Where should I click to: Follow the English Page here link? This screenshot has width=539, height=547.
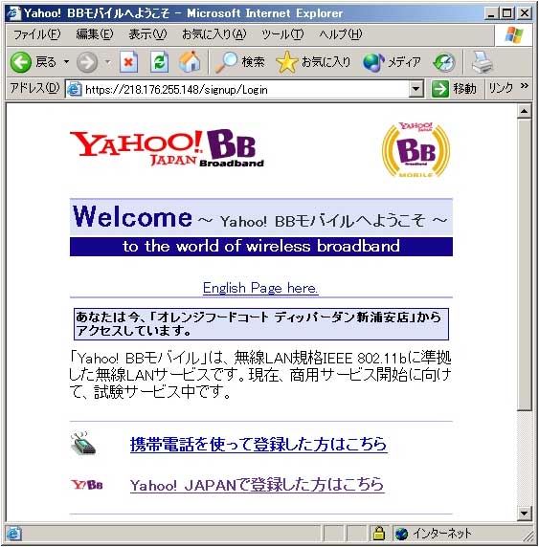[260, 288]
